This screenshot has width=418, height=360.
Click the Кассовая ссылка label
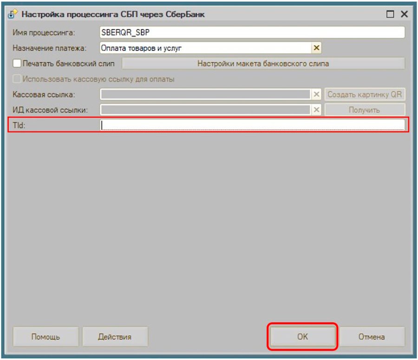[x=44, y=94]
